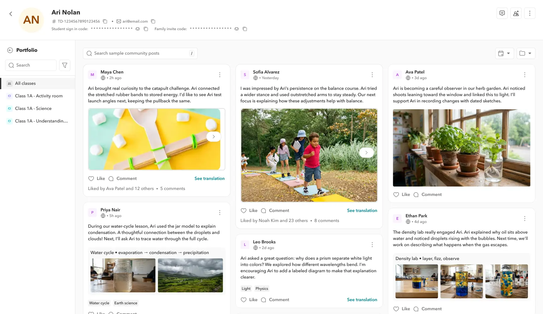
Task: Open Priya Nair post options menu
Action: point(220,213)
